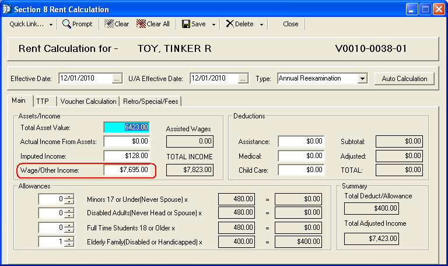Click Total Adjusted Income $7,423.00 box
This screenshot has width=448, height=266.
coord(372,239)
